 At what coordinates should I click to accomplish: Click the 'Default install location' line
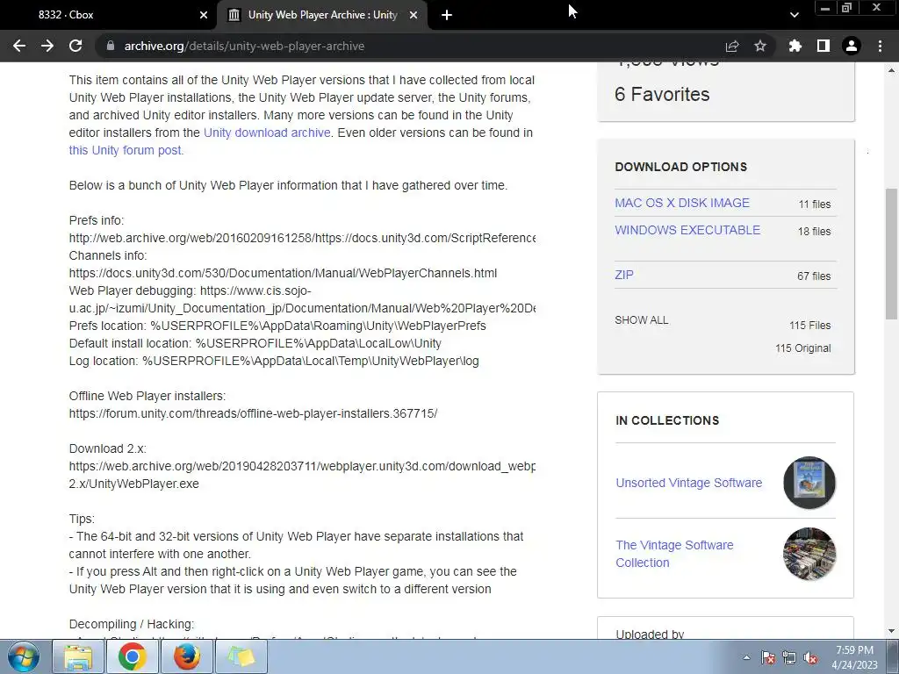[255, 343]
